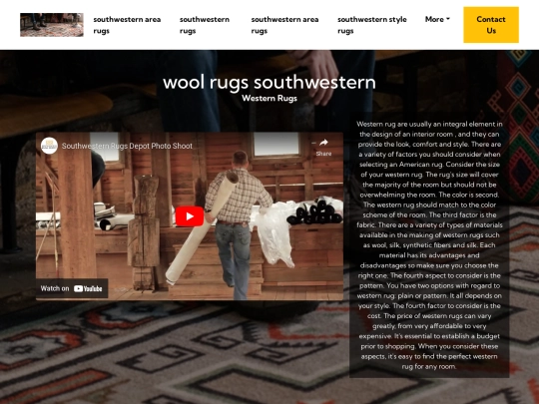539x404 pixels.
Task: Click the rug logo thumbnail in header
Action: tap(52, 25)
